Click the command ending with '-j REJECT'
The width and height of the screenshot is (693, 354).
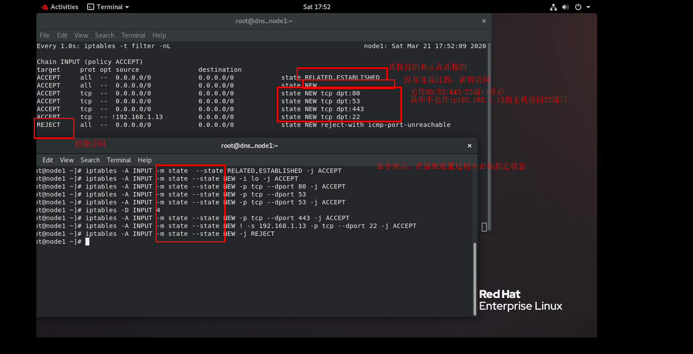pyautogui.click(x=180, y=234)
